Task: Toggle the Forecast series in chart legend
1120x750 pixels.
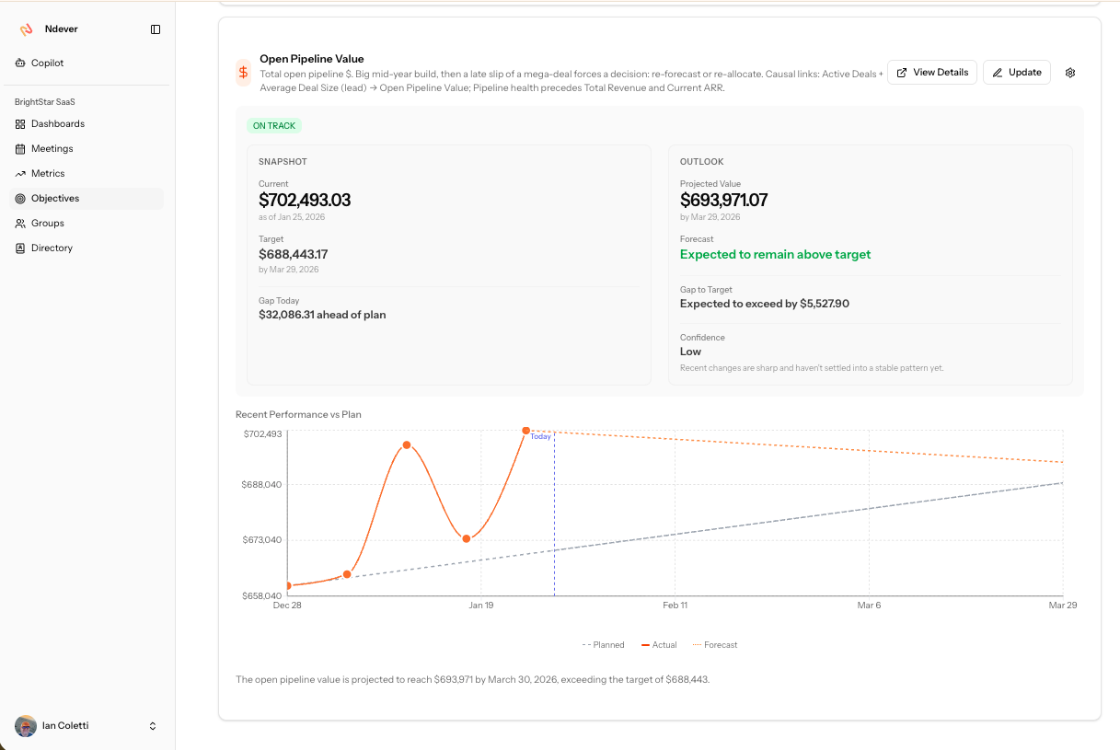Action: [x=715, y=645]
